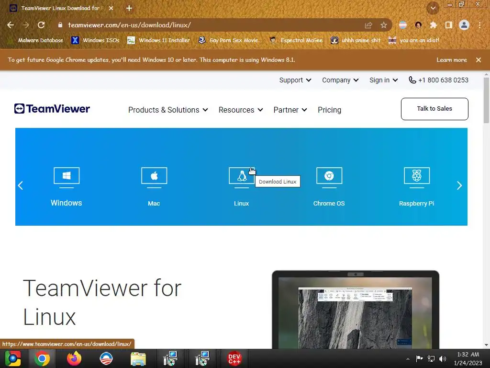The height and width of the screenshot is (368, 490).
Task: Open the Chrome three-dot menu
Action: coord(479,25)
